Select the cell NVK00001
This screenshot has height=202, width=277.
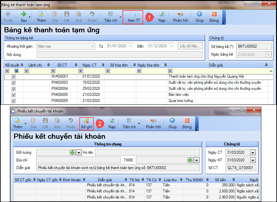[x=60, y=76]
